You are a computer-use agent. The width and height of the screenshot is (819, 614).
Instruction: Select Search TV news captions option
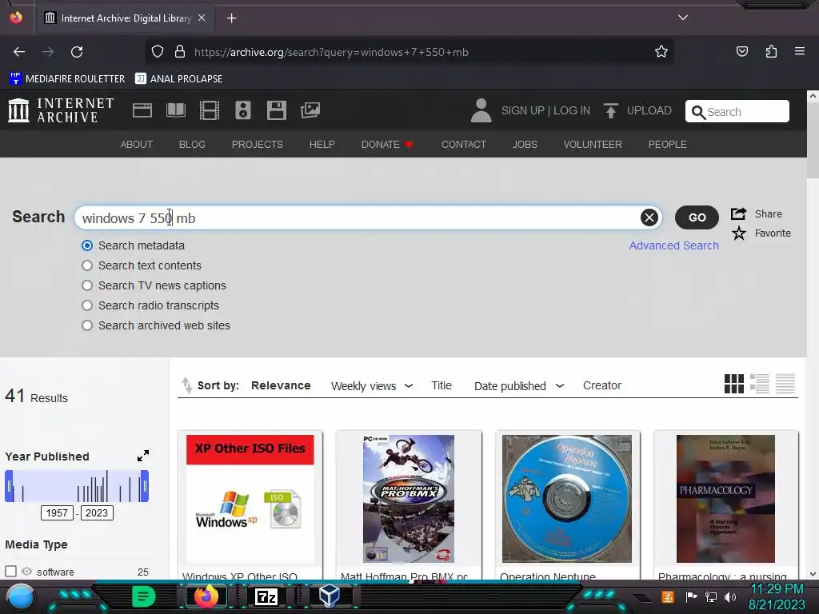coord(87,285)
